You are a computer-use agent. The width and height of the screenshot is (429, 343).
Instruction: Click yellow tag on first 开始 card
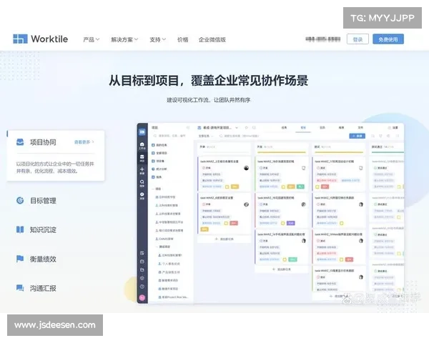pyautogui.click(x=235, y=187)
